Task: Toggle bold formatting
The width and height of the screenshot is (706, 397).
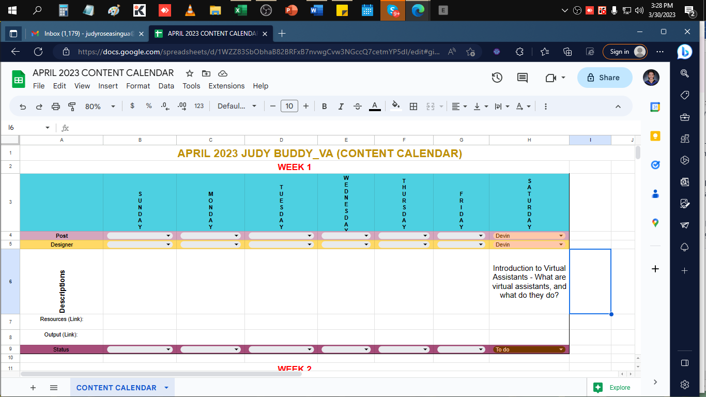Action: (x=325, y=106)
